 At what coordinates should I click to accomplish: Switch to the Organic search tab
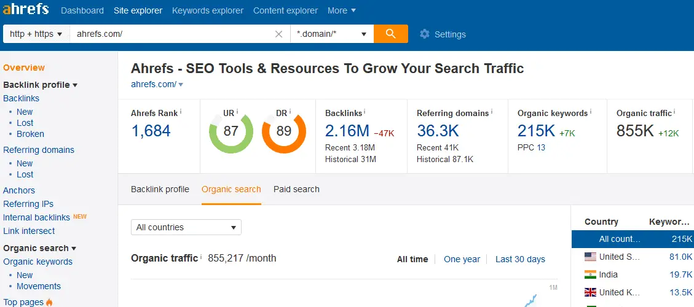coord(232,189)
